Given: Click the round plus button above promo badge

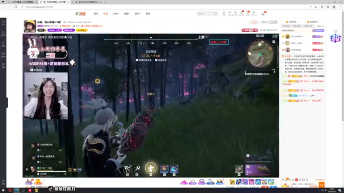Looking at the screenshot, I should (336, 31).
